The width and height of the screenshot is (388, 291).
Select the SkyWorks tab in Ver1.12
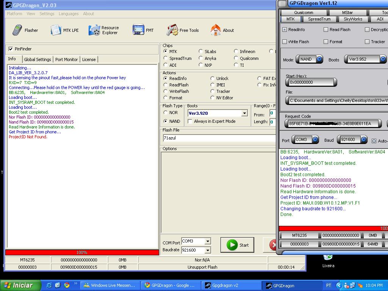tap(353, 19)
